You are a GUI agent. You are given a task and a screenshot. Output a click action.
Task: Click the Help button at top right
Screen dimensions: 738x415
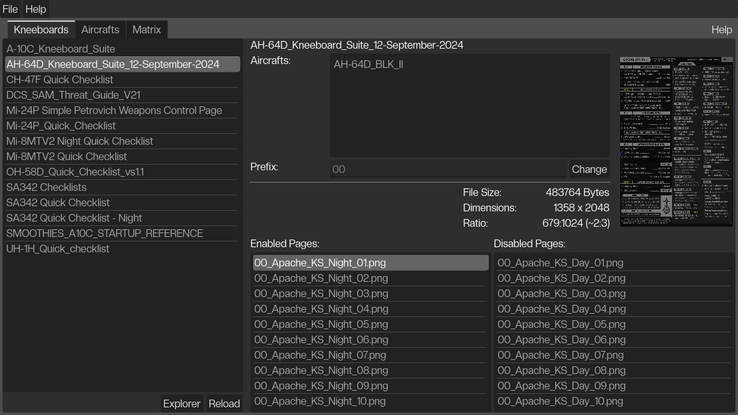[721, 29]
